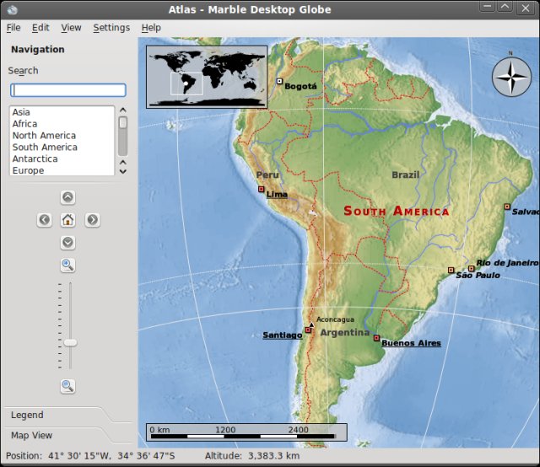Zoom out with the magnifier minus icon

pyautogui.click(x=67, y=386)
